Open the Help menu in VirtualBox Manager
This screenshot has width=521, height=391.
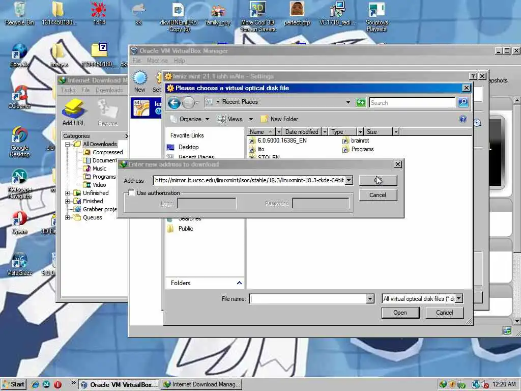point(179,61)
